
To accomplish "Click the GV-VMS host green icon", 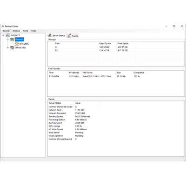I will (x=17, y=44).
